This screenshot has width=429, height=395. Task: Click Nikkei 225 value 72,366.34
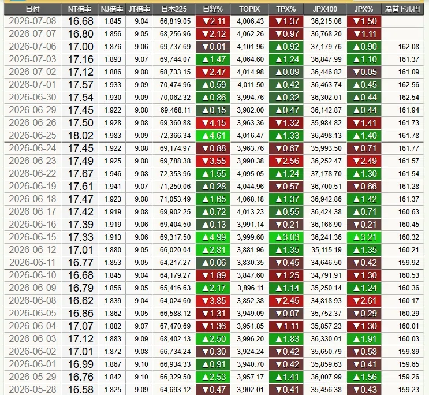(175, 136)
